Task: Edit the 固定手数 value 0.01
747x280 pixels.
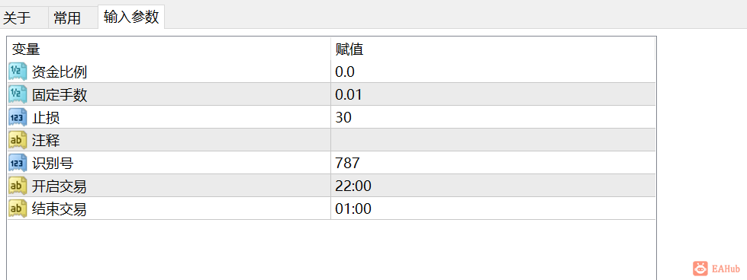Action: [x=493, y=94]
